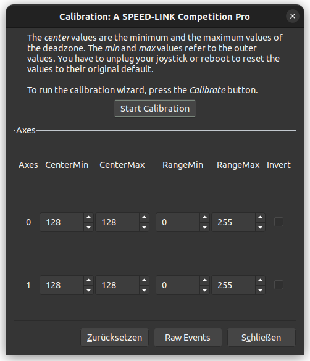Screen dimensions: 310x361
Task: Increase RangeMax value for axis 0
Action: [260, 218]
